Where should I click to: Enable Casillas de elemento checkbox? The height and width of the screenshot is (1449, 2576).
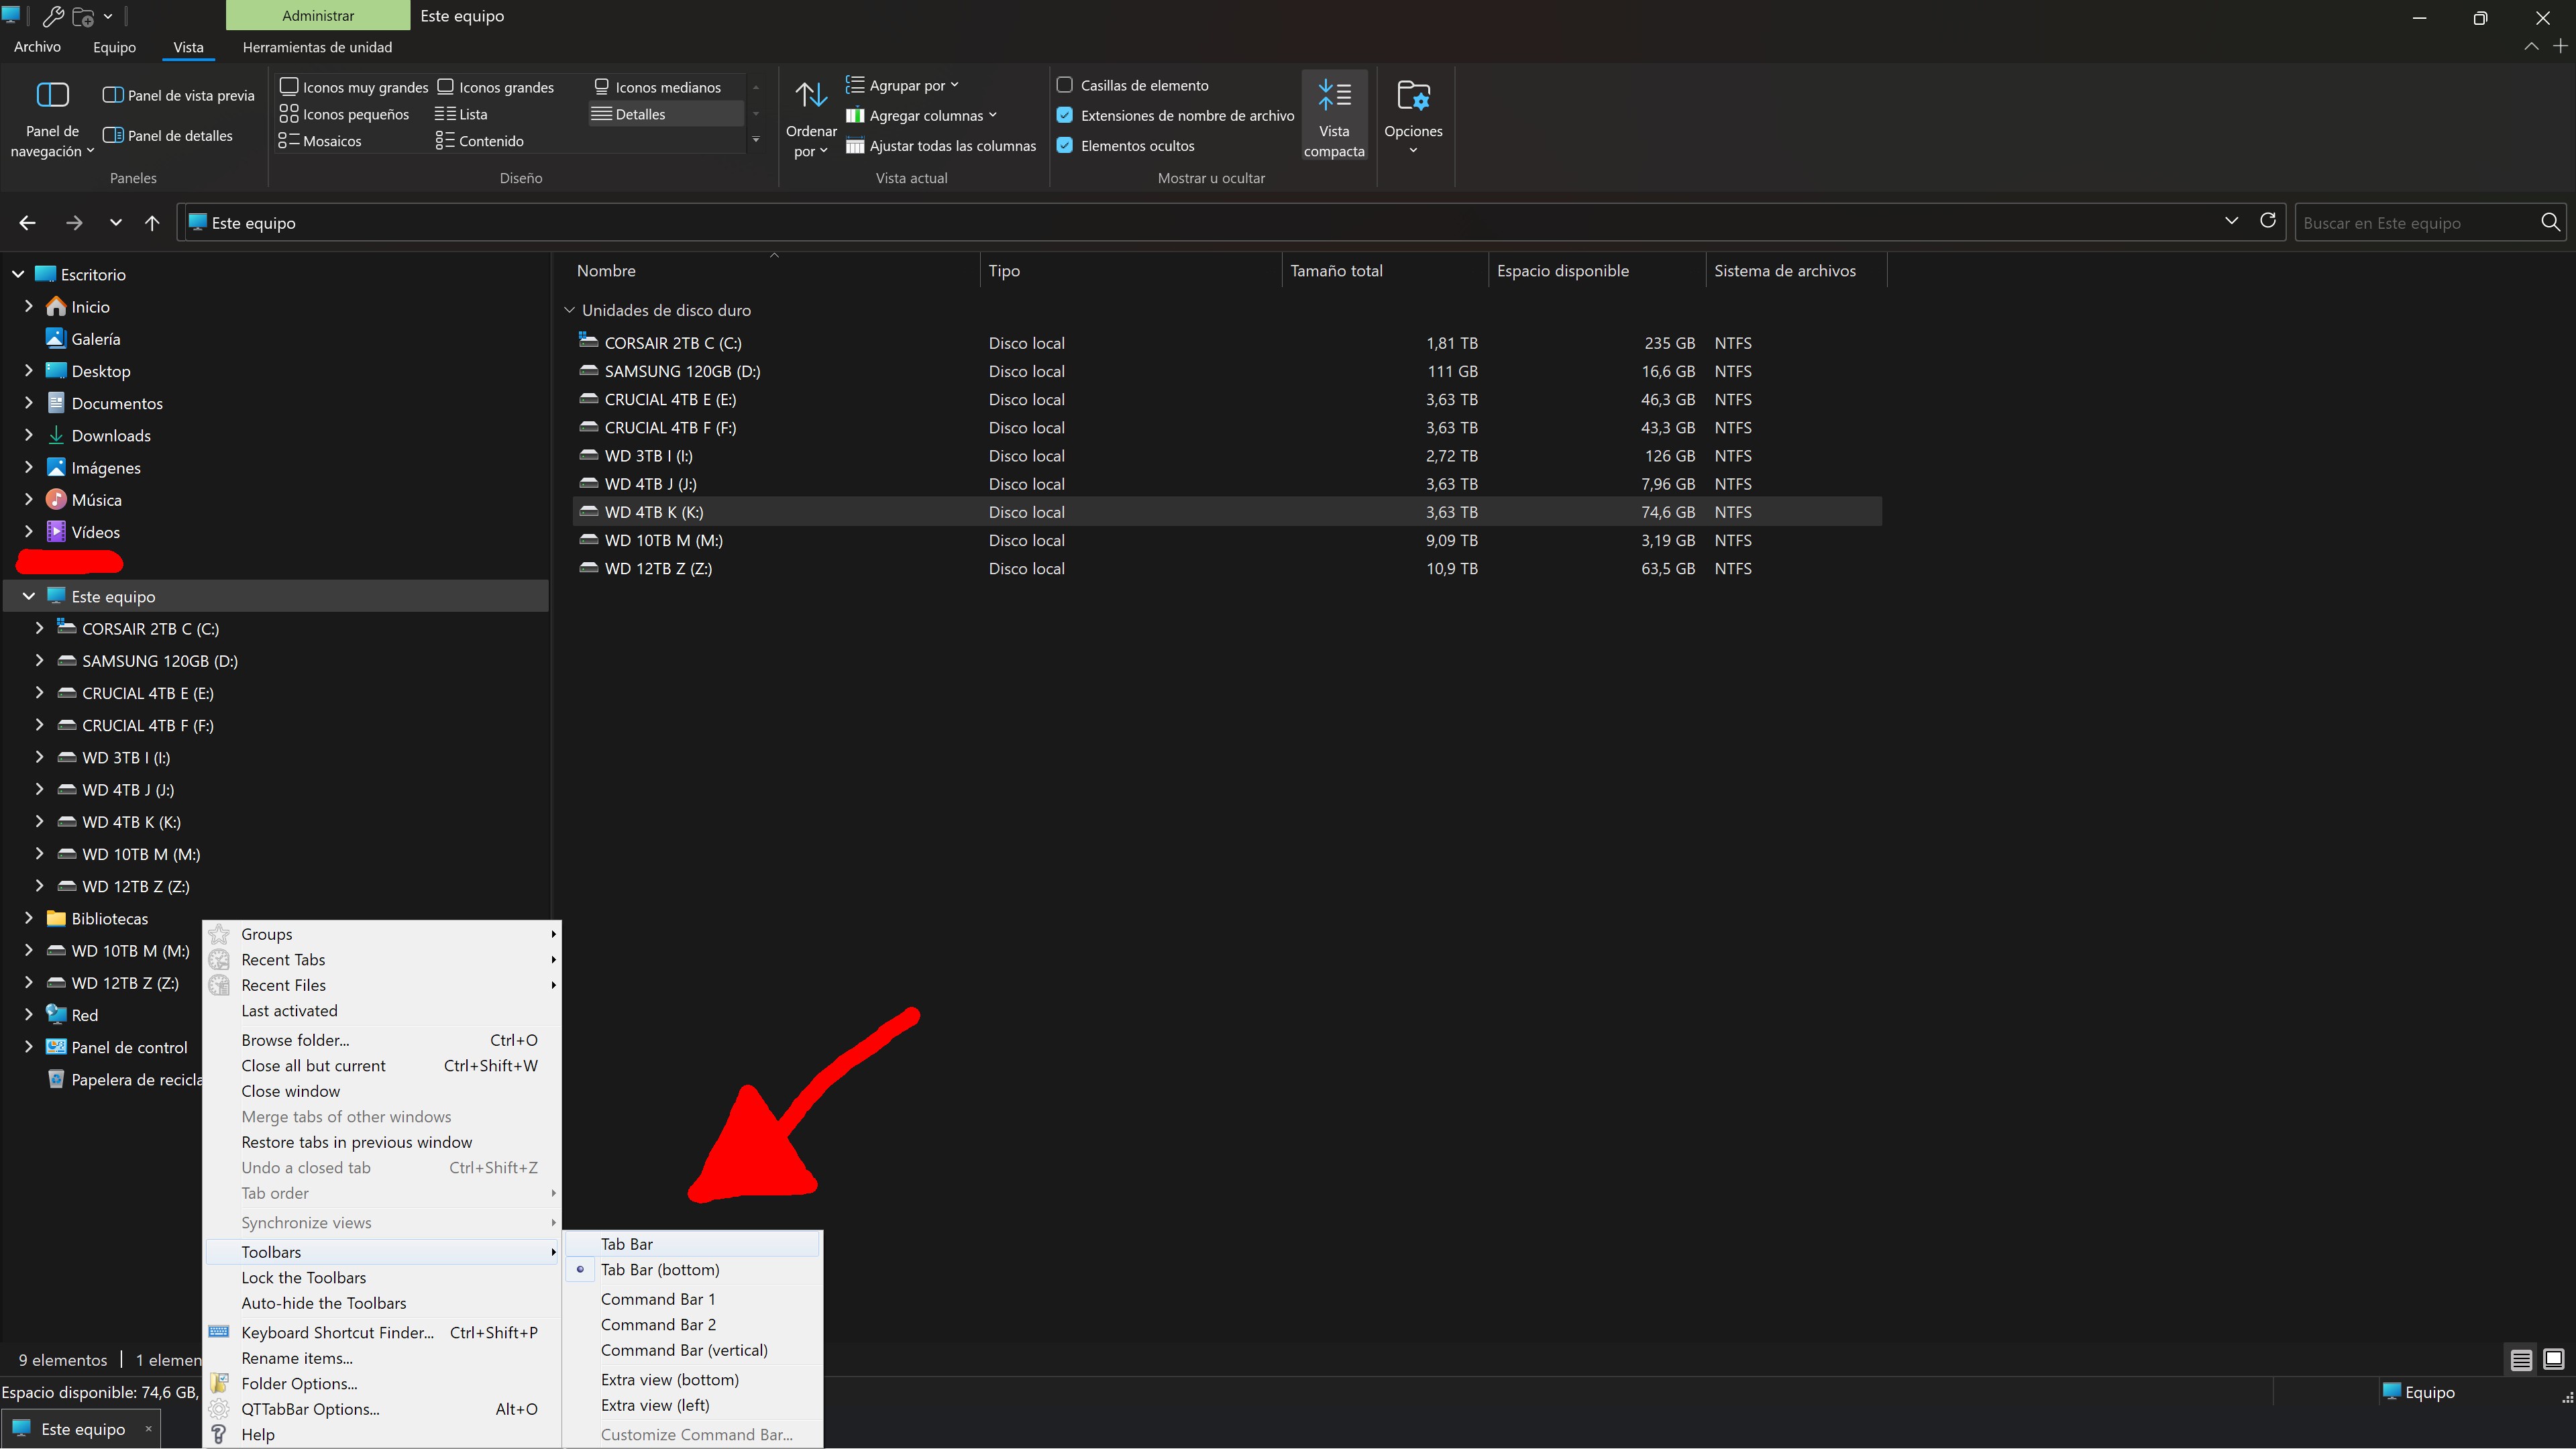tap(1065, 85)
